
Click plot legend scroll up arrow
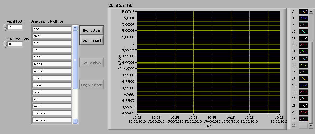(x=311, y=11)
